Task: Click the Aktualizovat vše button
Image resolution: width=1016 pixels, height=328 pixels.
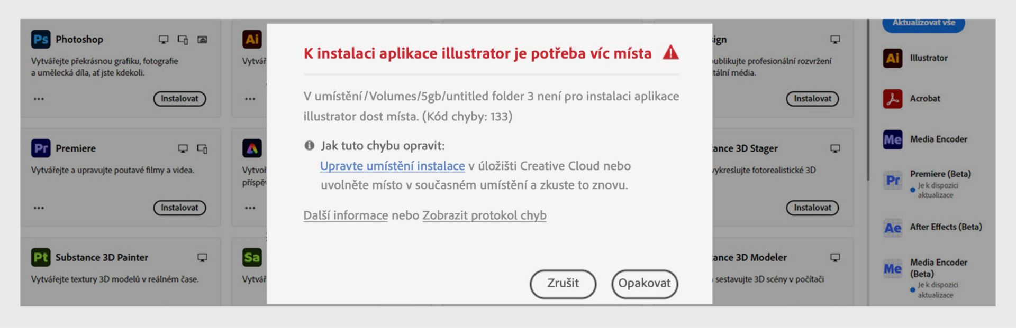Action: pos(923,24)
